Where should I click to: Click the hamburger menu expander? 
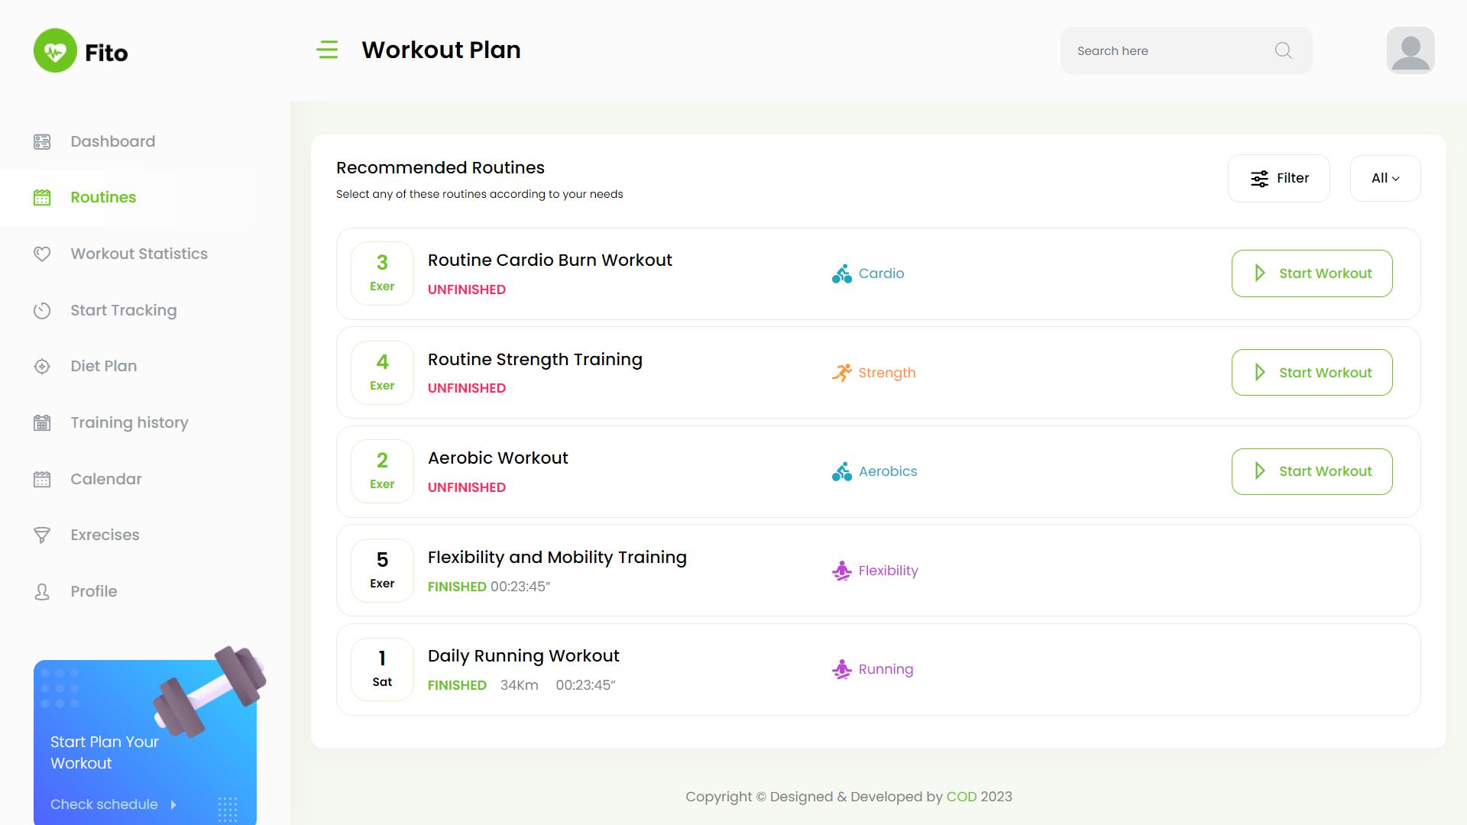pyautogui.click(x=326, y=50)
